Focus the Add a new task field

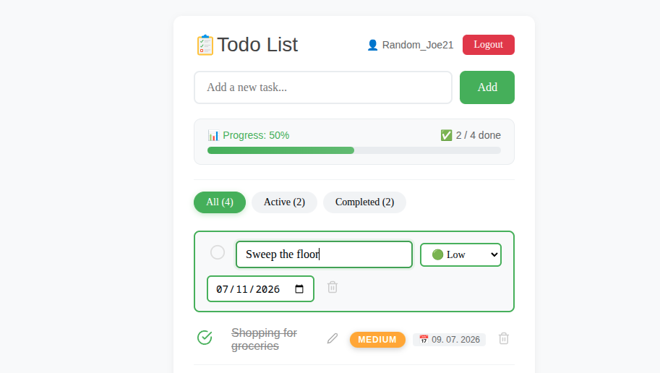point(323,87)
